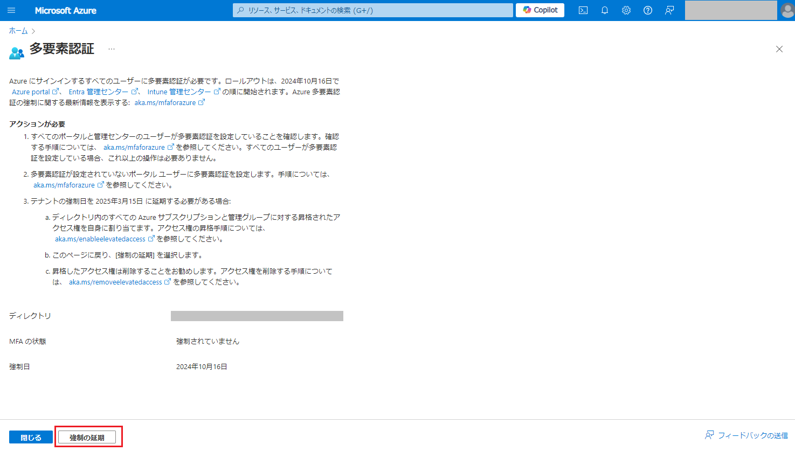Open the Intune 管理センター link
The image size is (795, 451).
tap(181, 92)
